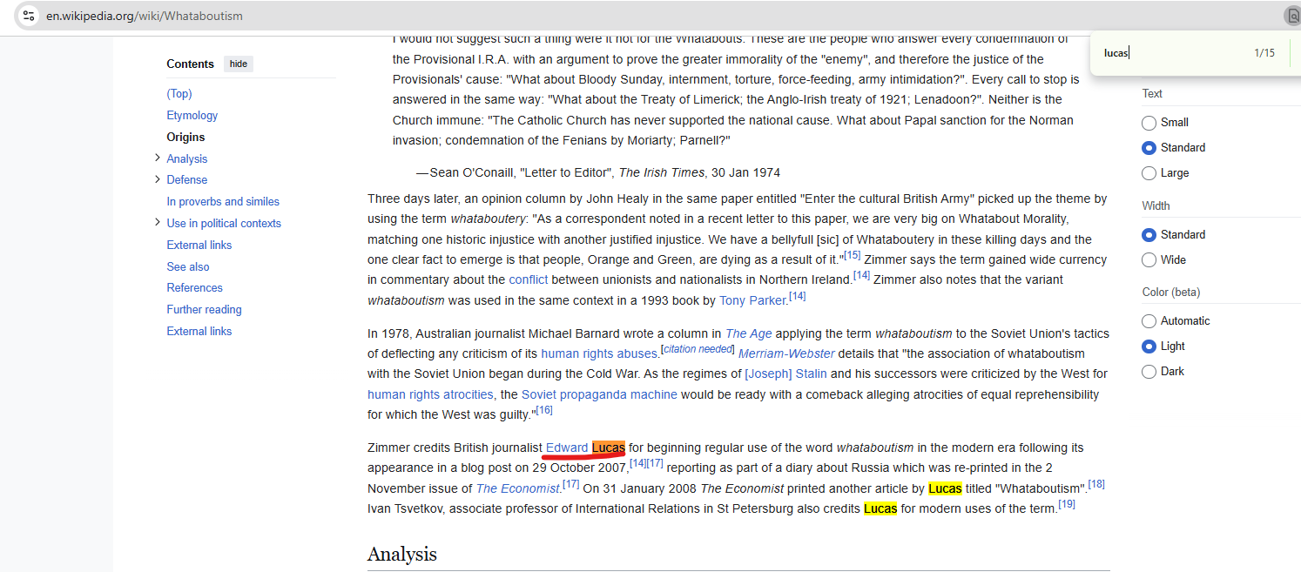The image size is (1301, 572).
Task: Click citation footnote 16
Action: [x=544, y=410]
